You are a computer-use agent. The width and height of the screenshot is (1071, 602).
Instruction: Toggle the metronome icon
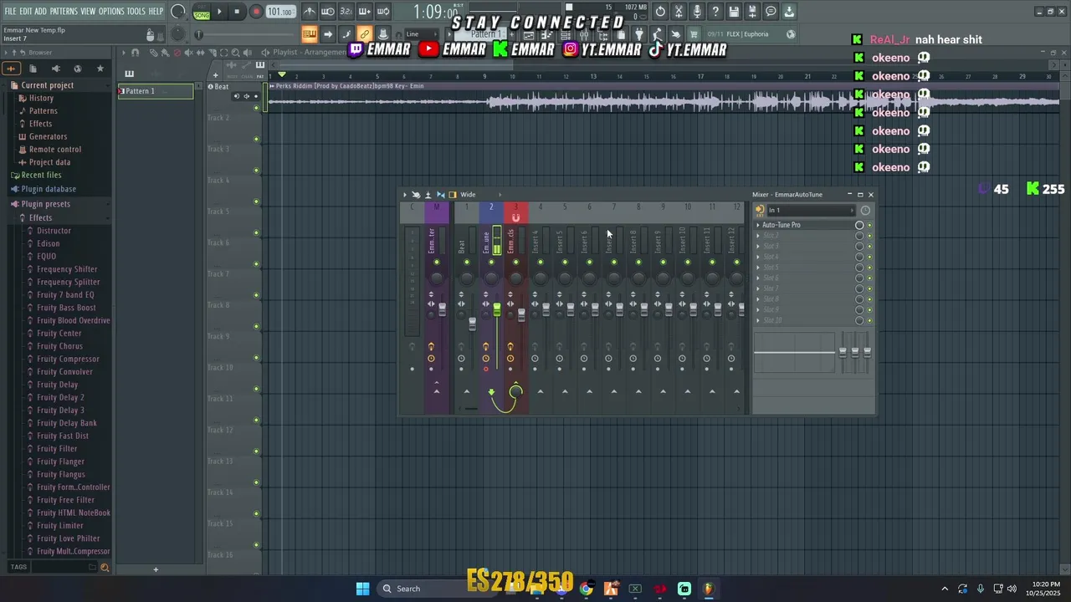[x=310, y=12]
